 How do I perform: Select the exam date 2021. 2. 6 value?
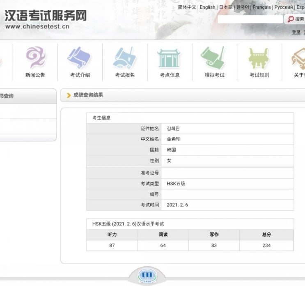point(177,205)
